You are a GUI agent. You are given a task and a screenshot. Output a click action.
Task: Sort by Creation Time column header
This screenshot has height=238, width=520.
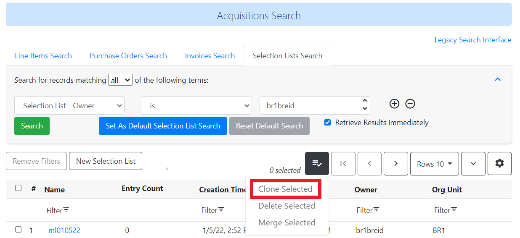click(x=223, y=189)
